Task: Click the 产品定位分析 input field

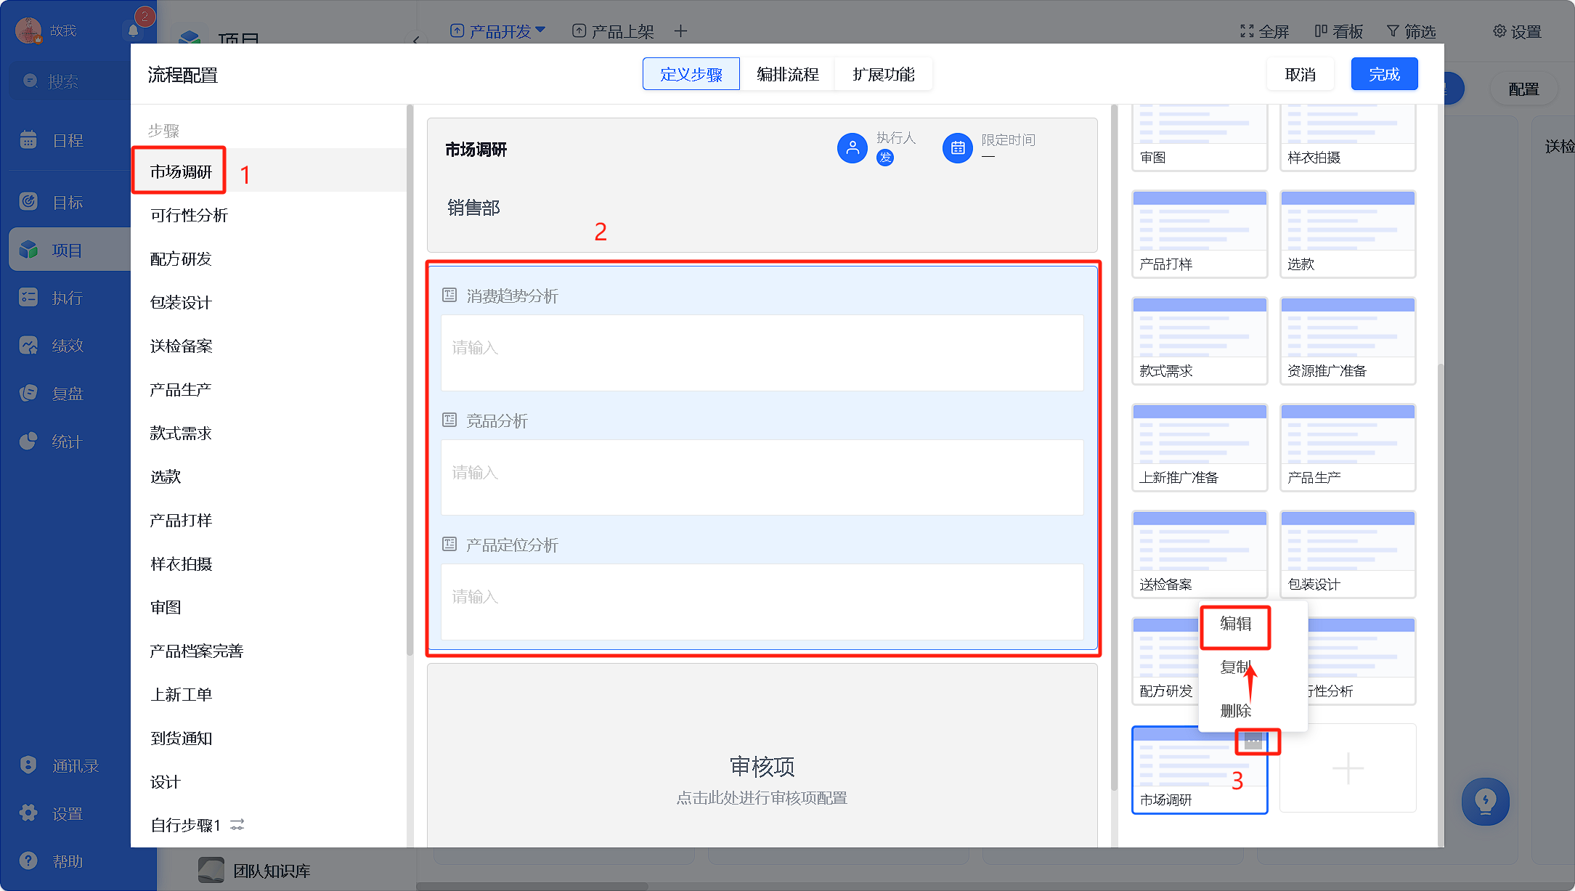Action: pos(762,601)
